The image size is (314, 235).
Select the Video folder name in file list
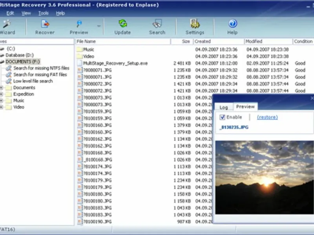click(x=89, y=56)
